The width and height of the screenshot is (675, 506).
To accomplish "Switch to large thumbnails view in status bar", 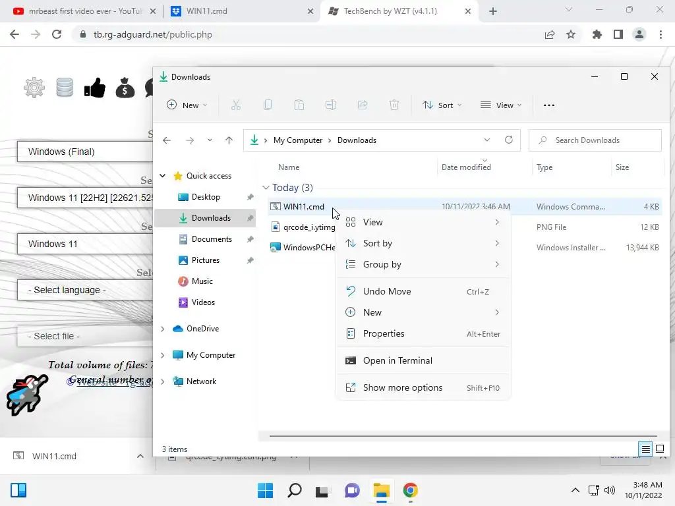I will [659, 449].
